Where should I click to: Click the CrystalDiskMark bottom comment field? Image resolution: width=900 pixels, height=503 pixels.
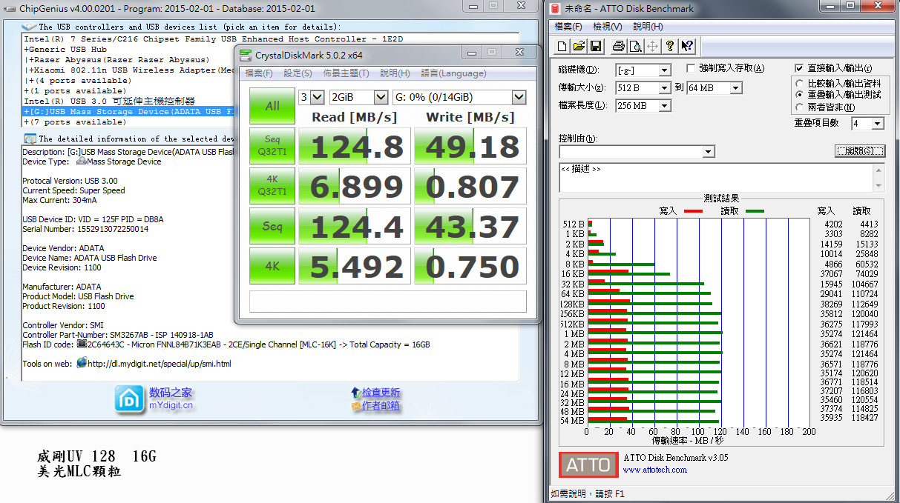click(388, 302)
